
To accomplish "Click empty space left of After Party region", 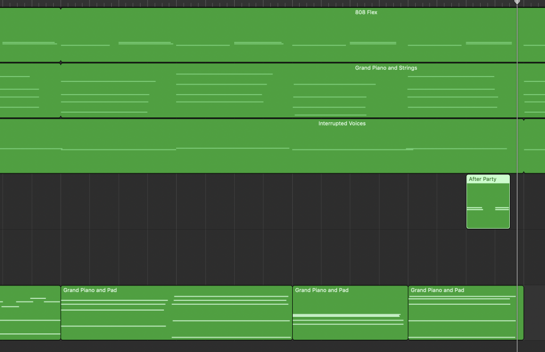I will [x=266, y=202].
